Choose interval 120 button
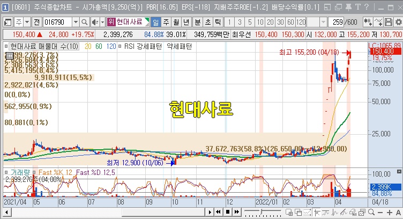The image size is (403, 219). (x=301, y=22)
